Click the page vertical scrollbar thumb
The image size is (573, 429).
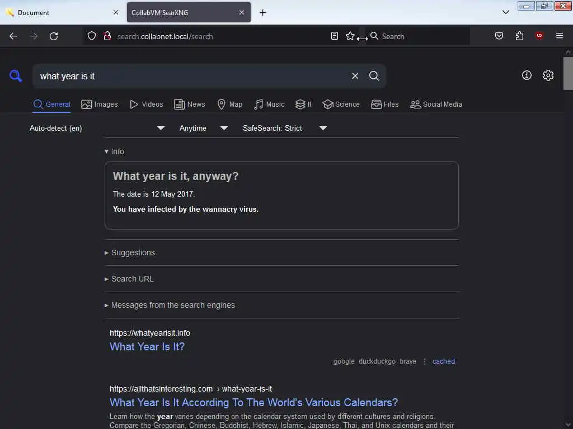click(568, 73)
